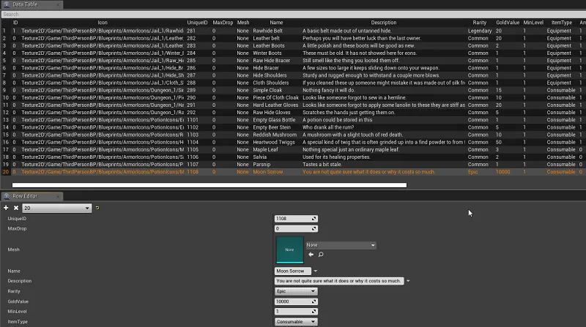The width and height of the screenshot is (586, 327).
Task: Click the GoldValue field 10000
Action: (x=293, y=301)
